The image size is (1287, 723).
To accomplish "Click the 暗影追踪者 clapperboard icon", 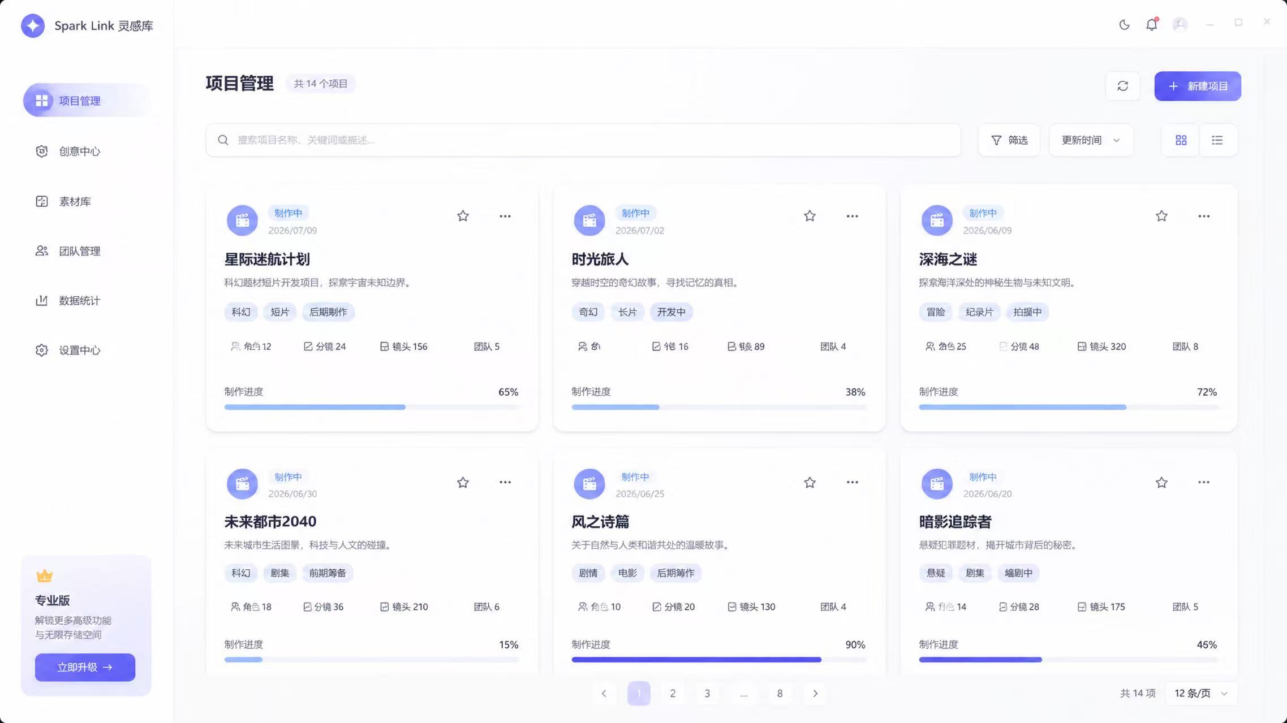I will tap(937, 484).
